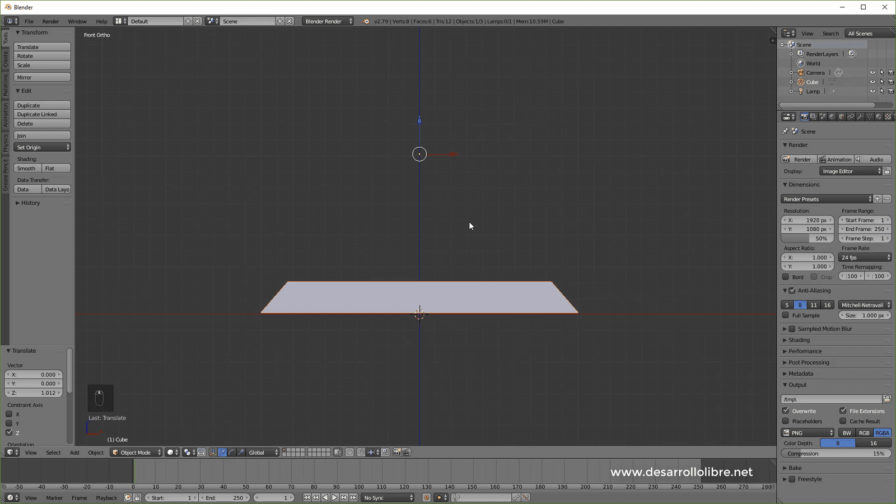Hide the Cube with its eye icon
896x504 pixels.
coord(872,82)
